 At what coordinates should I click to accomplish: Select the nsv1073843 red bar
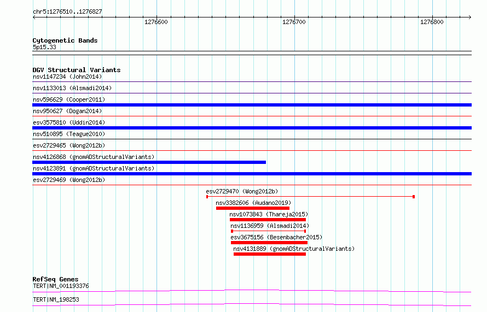268,220
